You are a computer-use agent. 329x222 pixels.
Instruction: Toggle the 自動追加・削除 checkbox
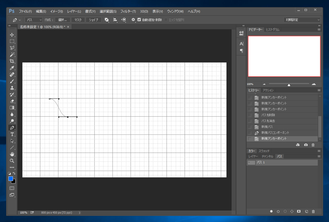pos(139,20)
